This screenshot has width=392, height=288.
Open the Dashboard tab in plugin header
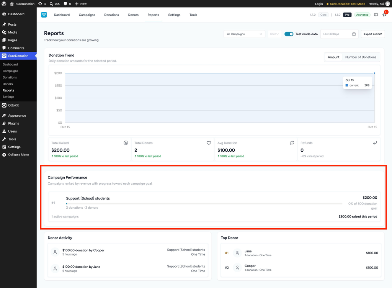(x=62, y=15)
